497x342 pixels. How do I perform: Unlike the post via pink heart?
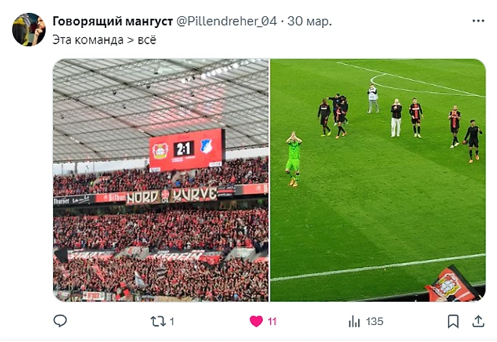coord(256,322)
